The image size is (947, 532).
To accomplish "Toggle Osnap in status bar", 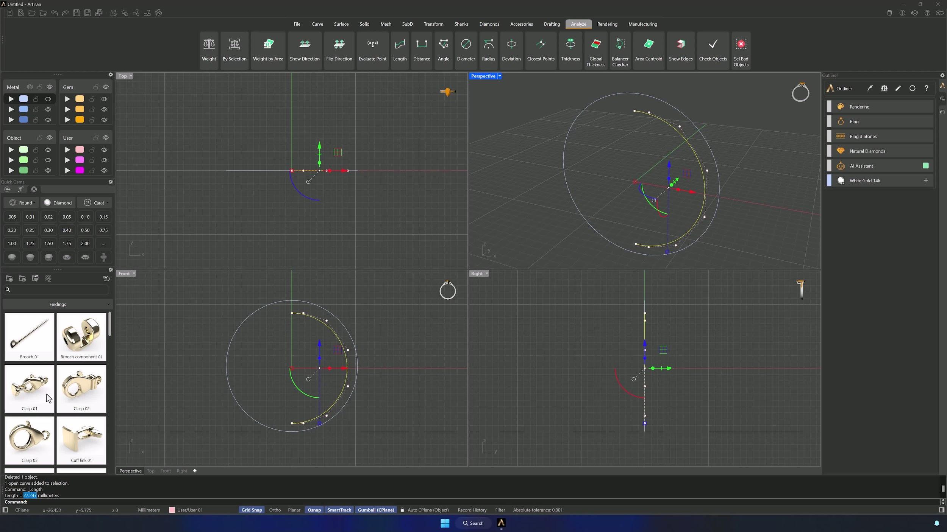I will (x=314, y=510).
